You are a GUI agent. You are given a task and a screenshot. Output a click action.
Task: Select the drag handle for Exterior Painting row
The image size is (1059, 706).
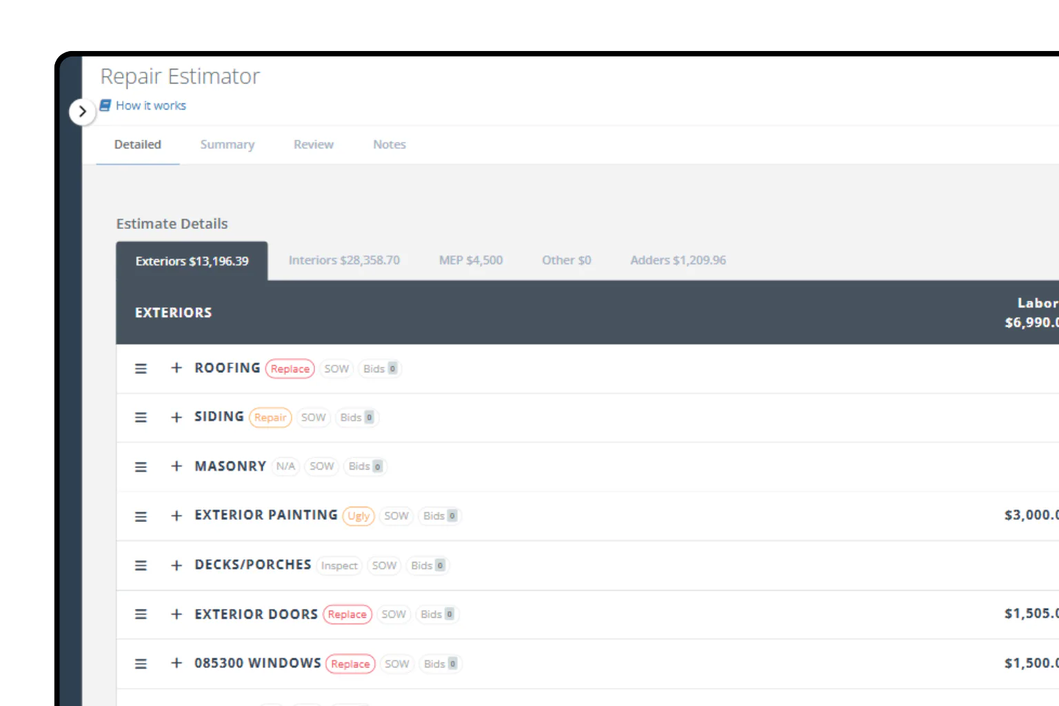141,516
